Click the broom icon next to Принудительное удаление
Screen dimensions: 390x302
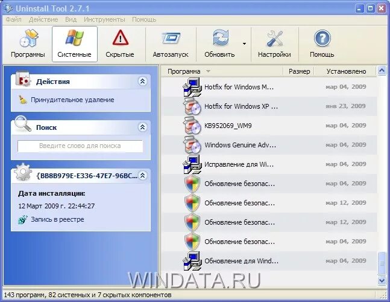(23, 100)
